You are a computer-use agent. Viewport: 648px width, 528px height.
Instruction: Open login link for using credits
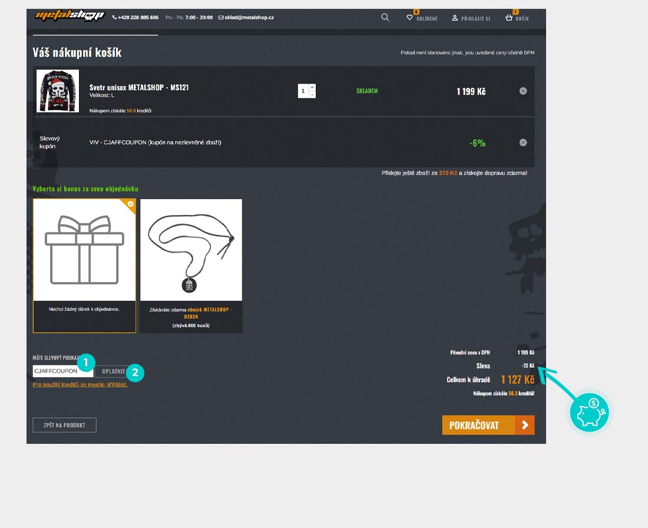click(x=80, y=384)
